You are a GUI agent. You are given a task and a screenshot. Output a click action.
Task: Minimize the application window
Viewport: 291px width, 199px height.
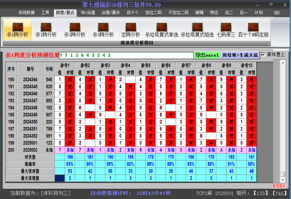(257, 5)
